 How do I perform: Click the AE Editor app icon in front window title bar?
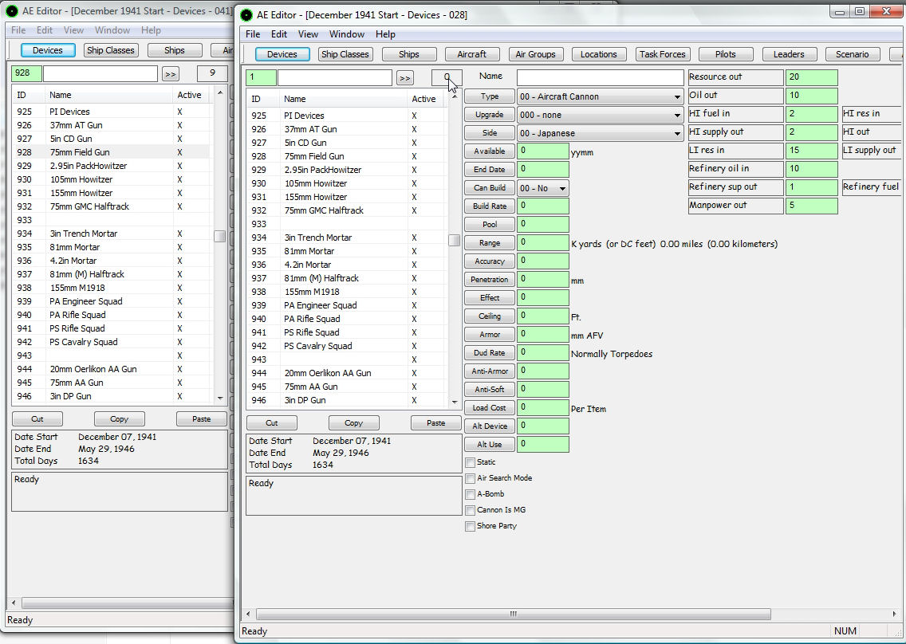246,15
